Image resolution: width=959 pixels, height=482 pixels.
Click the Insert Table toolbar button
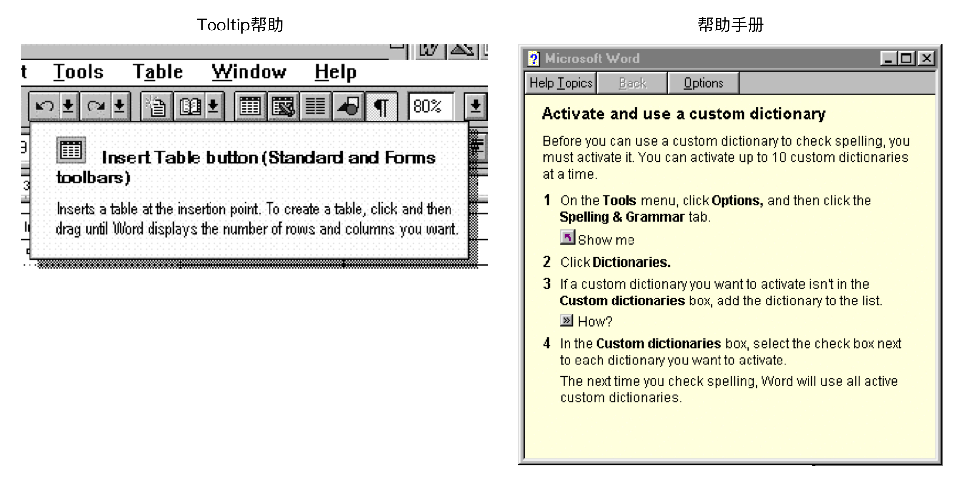click(x=250, y=106)
